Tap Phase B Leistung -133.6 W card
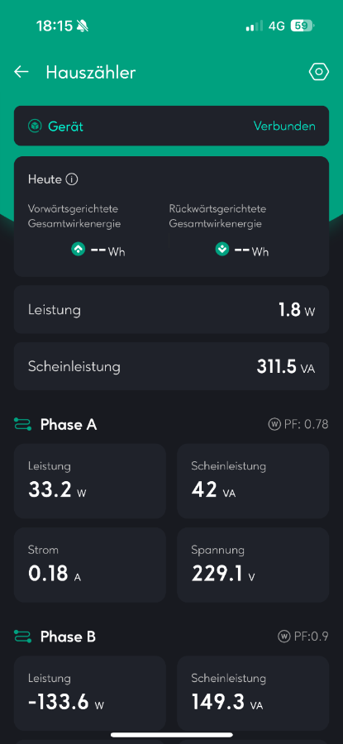343x744 pixels. click(89, 694)
